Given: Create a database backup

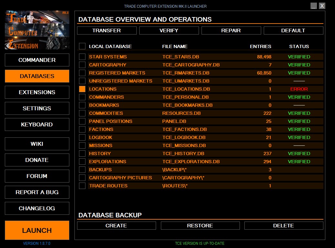Looking at the screenshot, I should pos(116,225).
